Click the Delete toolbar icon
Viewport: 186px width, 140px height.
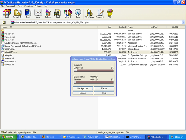(48, 13)
